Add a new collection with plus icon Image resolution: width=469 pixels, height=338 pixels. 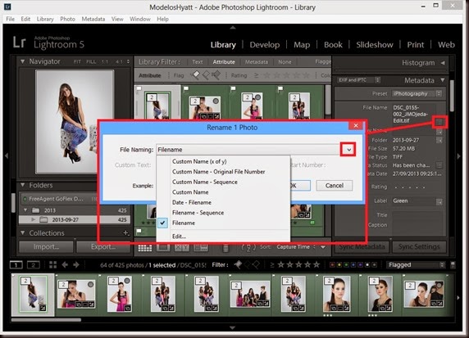[x=126, y=233]
